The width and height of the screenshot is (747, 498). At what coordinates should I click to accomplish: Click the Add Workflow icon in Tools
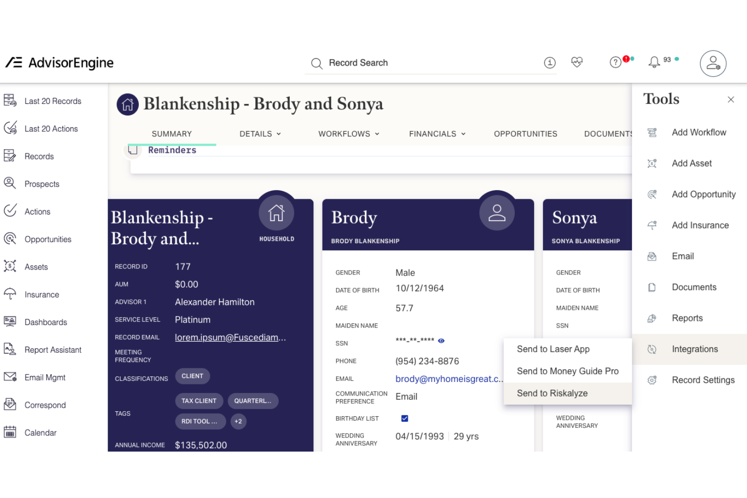(x=652, y=133)
